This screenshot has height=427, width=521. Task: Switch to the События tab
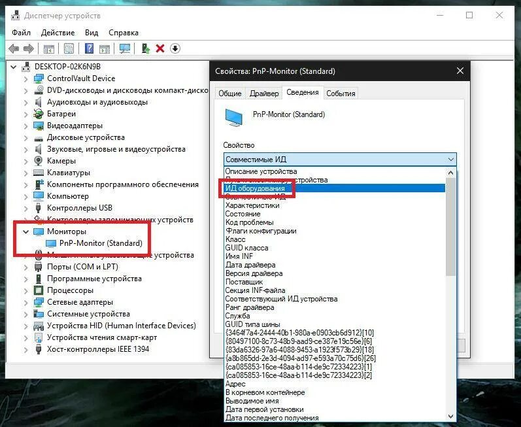pyautogui.click(x=341, y=94)
